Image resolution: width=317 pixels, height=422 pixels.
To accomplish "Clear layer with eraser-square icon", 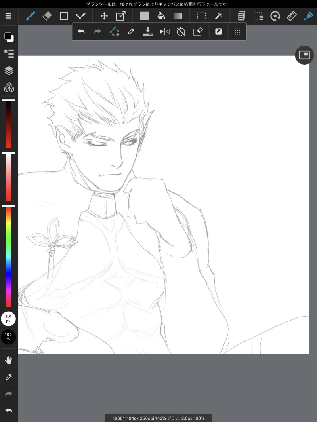I will coord(198,32).
